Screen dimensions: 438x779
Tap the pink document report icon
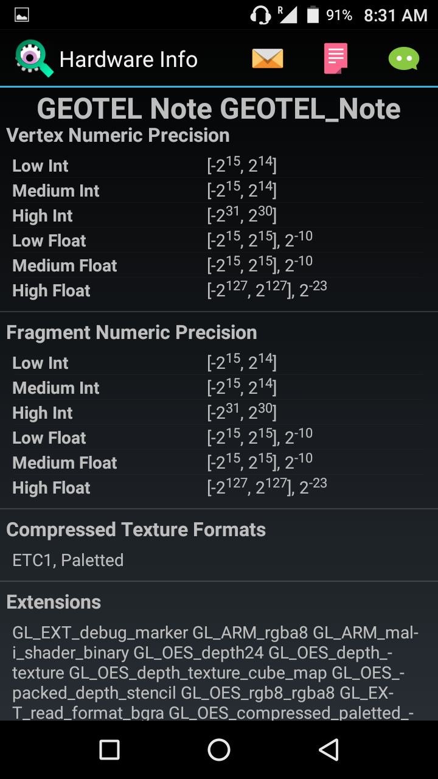pyautogui.click(x=336, y=59)
